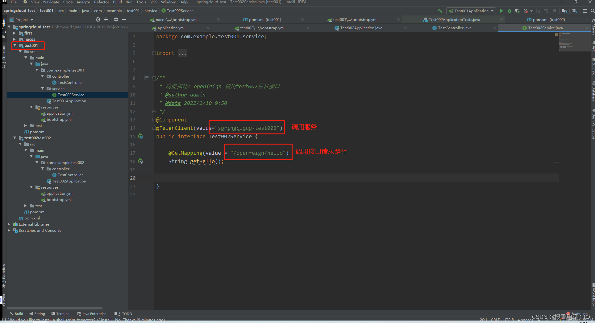Viewport: 595px width, 323px height.
Task: Run with coverage
Action: pos(518,10)
